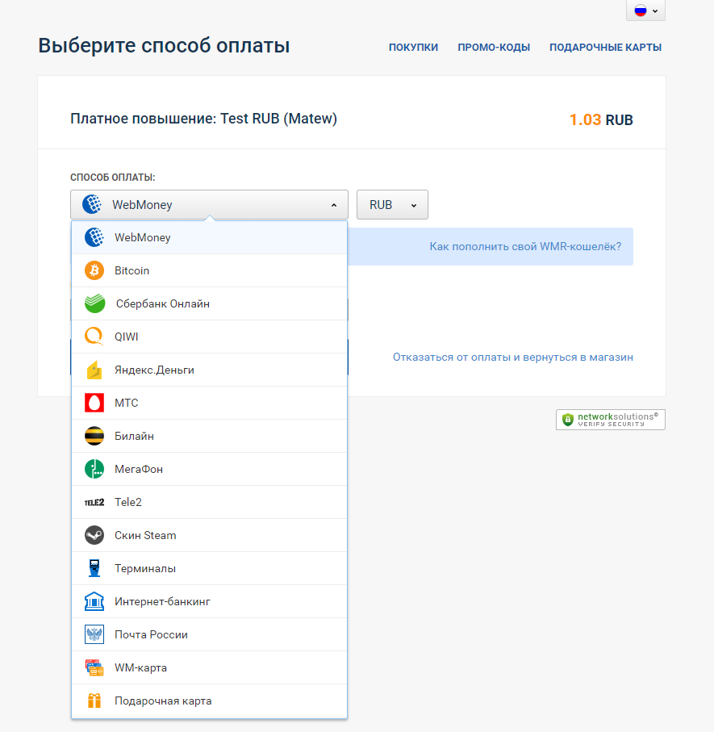
Task: Collapse the payment method dropdown arrow
Action: [334, 205]
